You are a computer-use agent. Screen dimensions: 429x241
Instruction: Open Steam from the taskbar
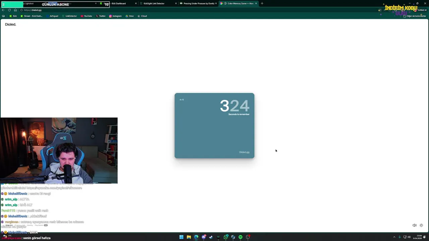coord(211,237)
